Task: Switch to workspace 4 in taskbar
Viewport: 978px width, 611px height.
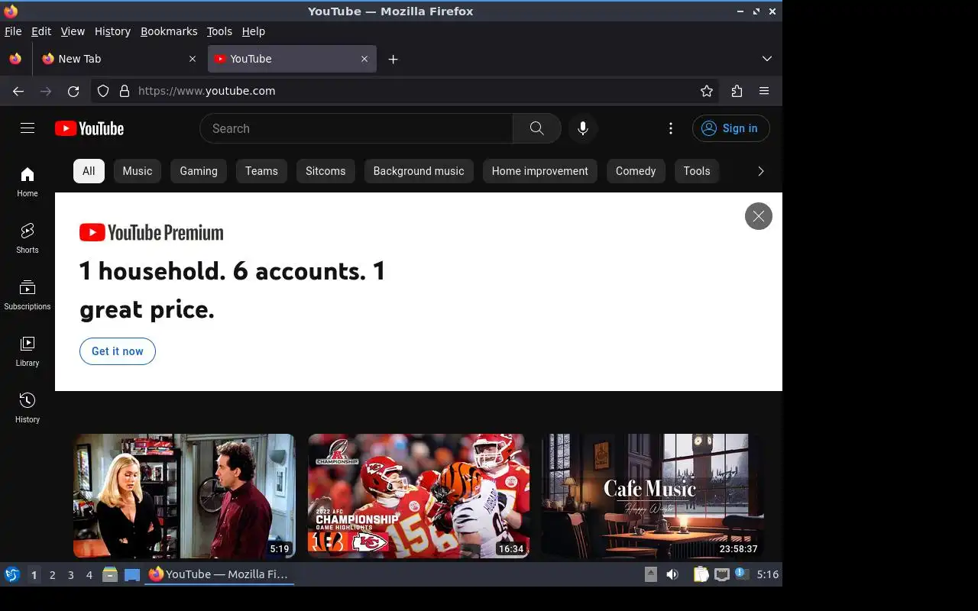Action: coord(89,575)
